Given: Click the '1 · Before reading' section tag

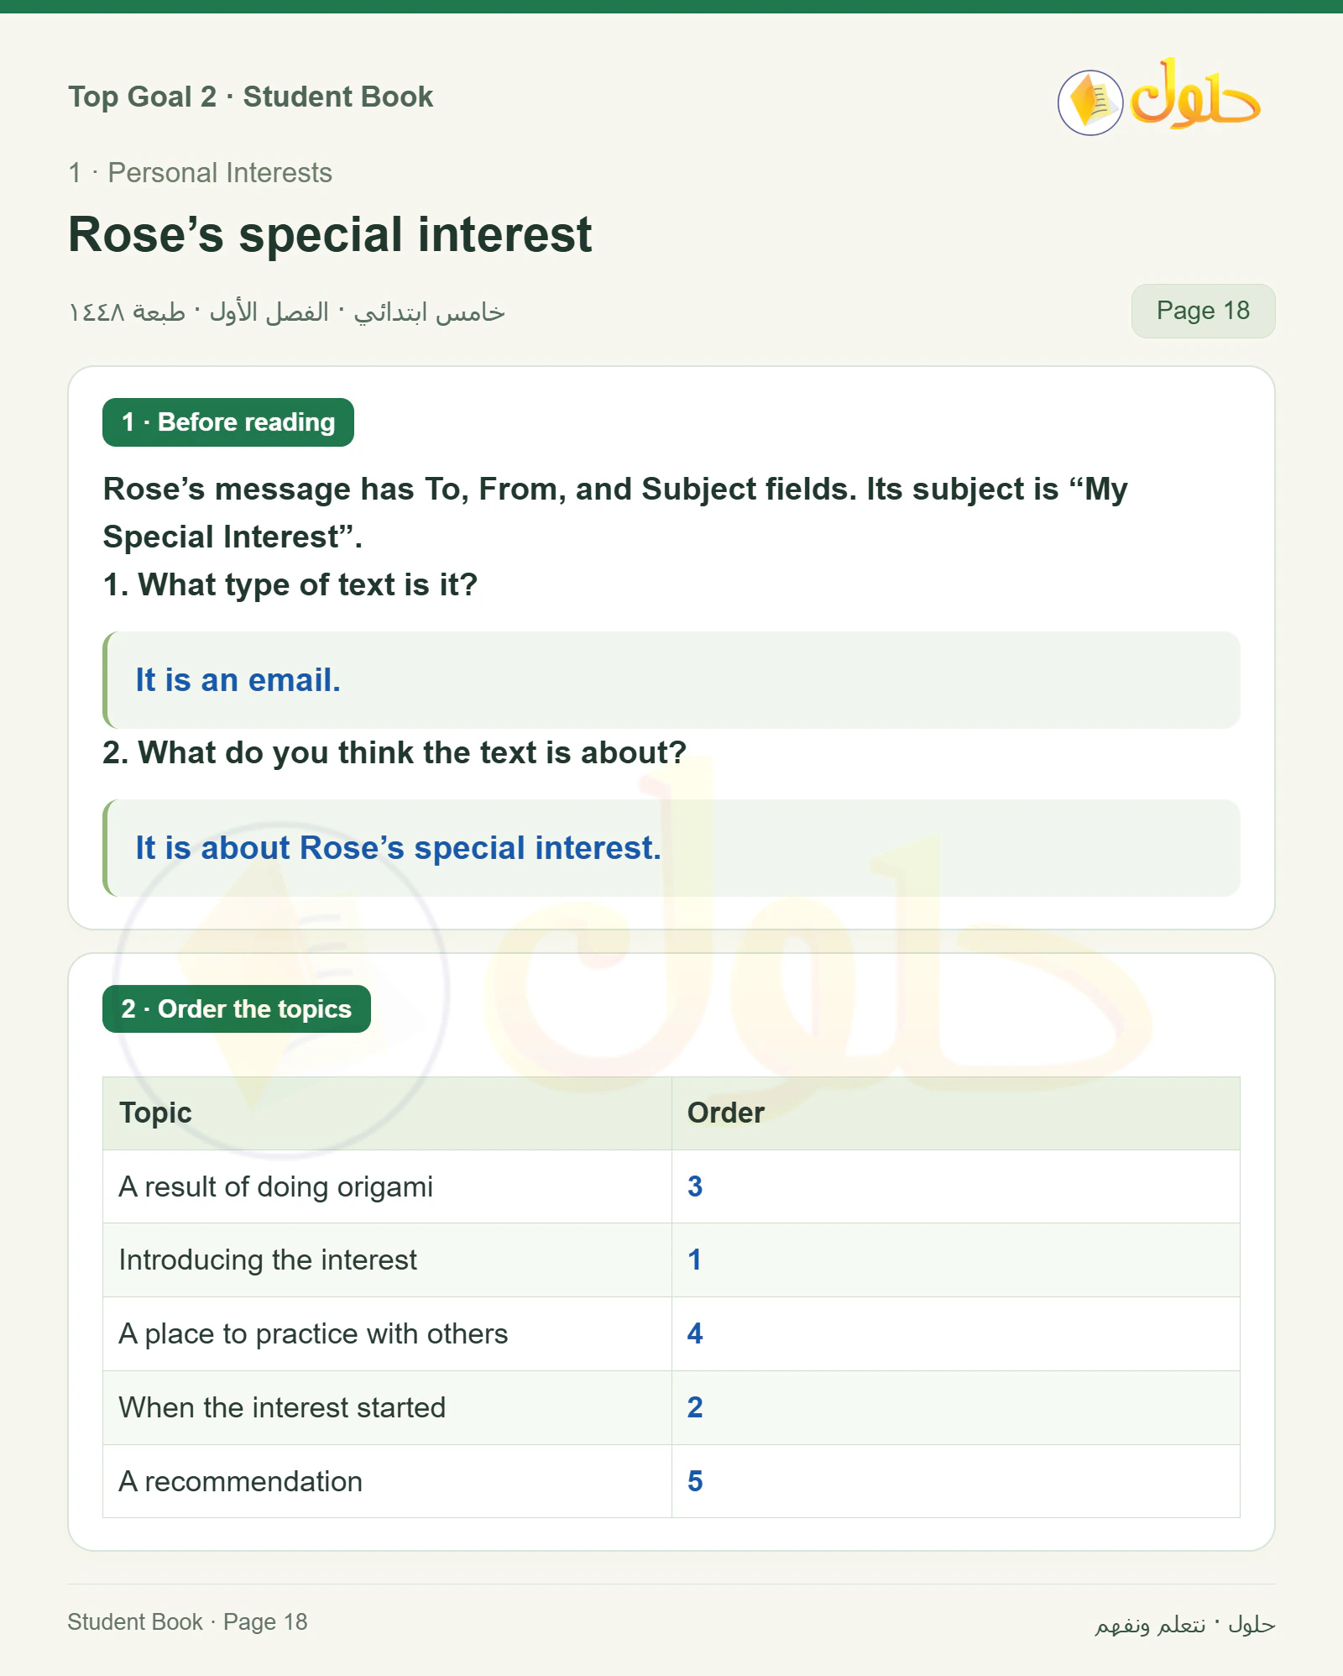Looking at the screenshot, I should click(x=228, y=422).
